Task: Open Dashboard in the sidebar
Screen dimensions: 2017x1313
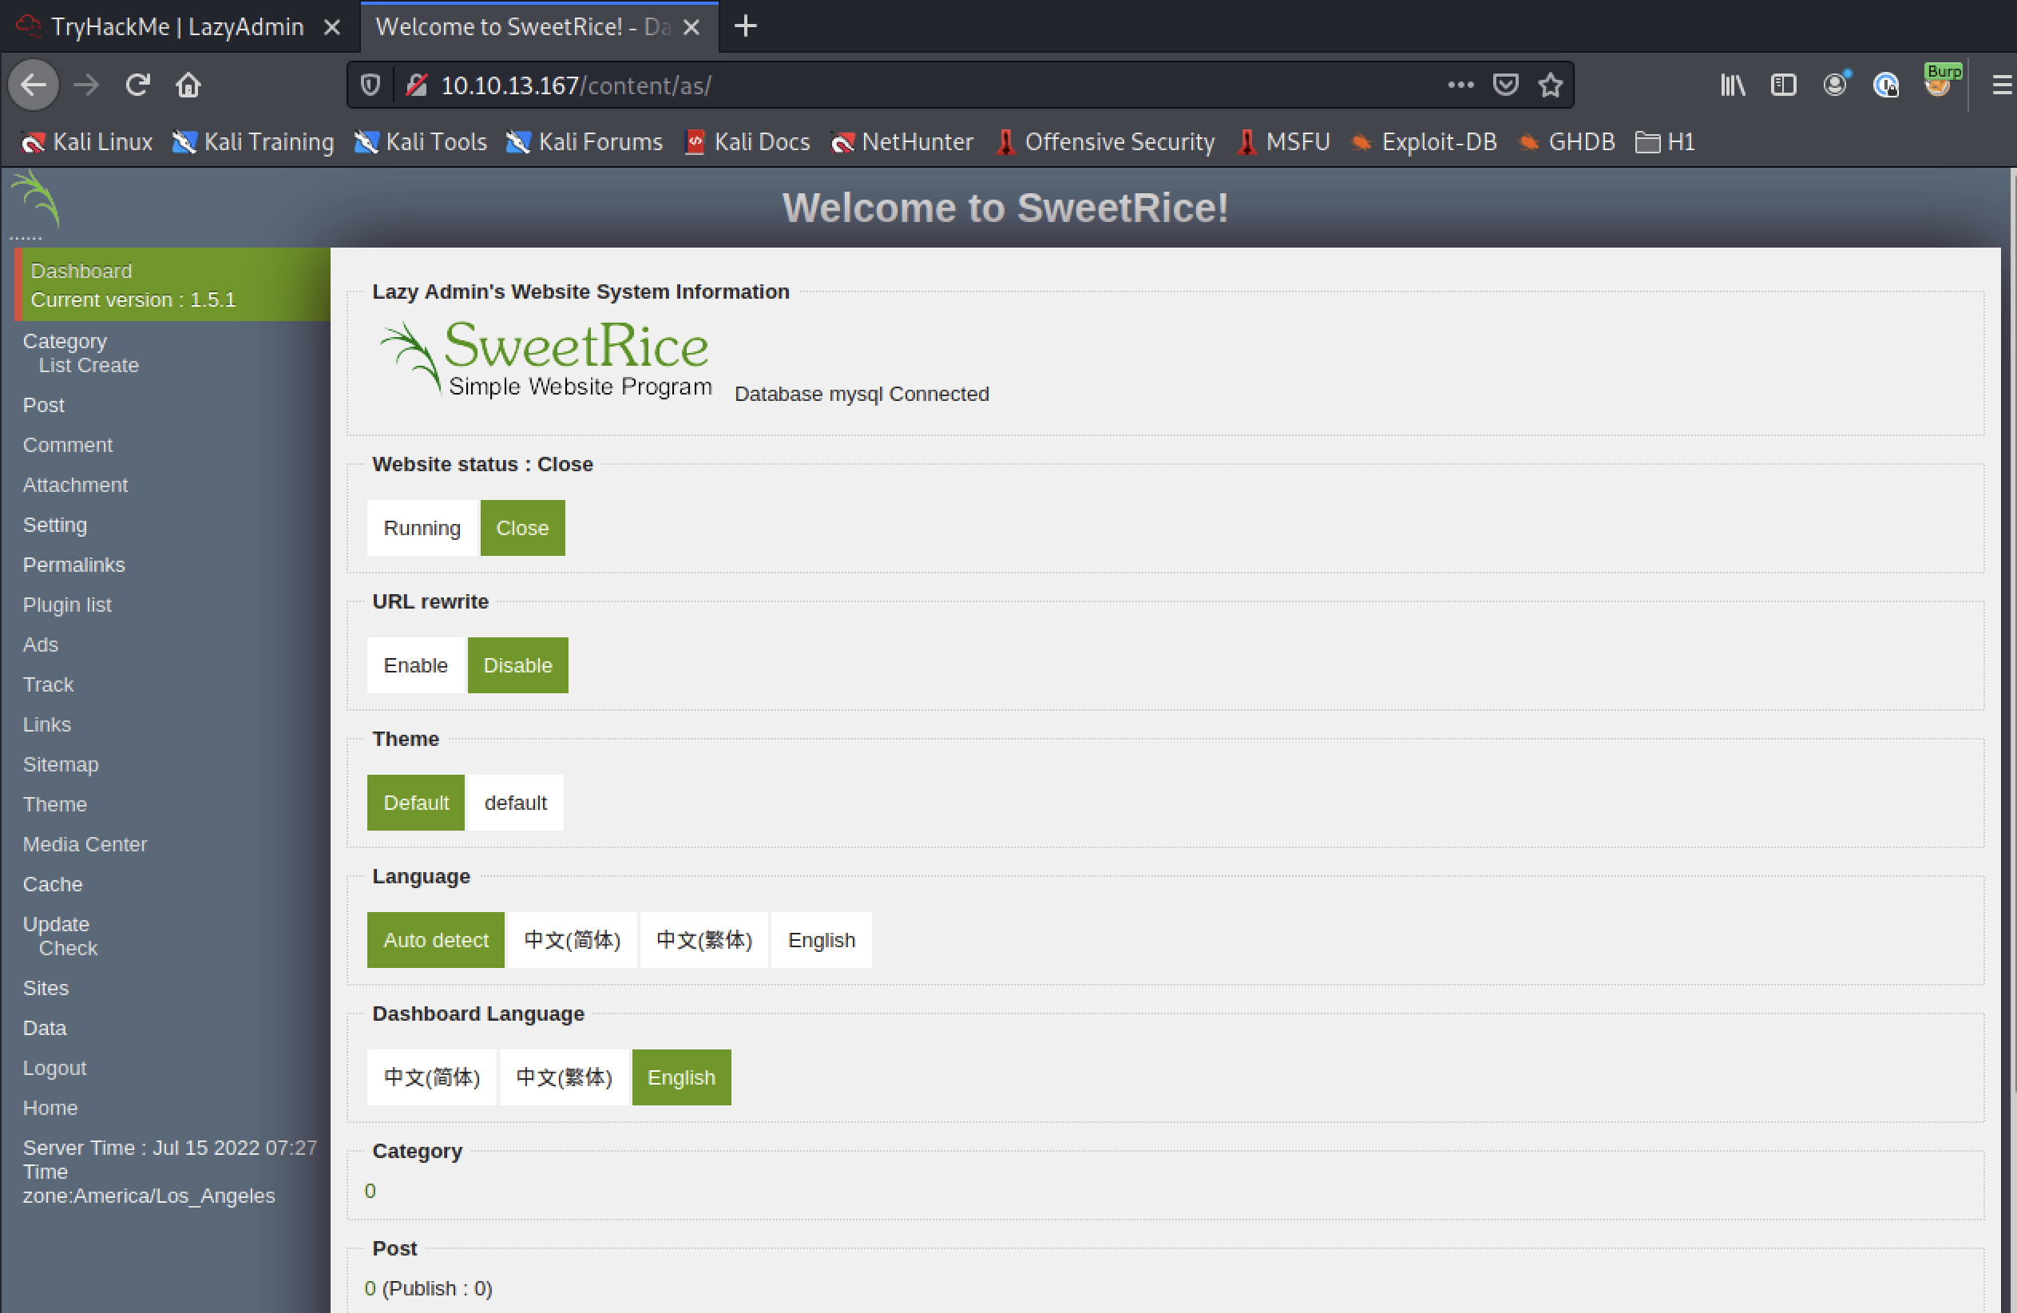Action: [x=81, y=271]
